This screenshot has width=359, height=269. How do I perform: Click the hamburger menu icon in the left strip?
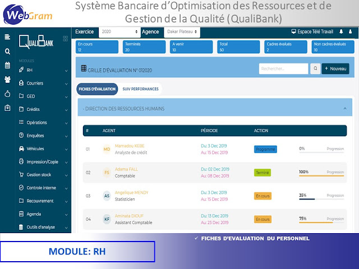pos(7,37)
